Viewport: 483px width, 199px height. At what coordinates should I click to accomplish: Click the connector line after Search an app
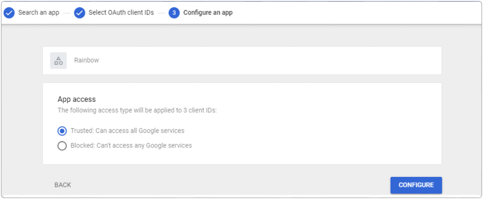(66, 13)
